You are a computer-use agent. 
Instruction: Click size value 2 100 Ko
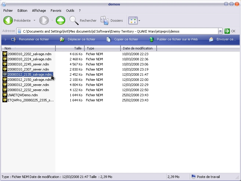[76, 80]
